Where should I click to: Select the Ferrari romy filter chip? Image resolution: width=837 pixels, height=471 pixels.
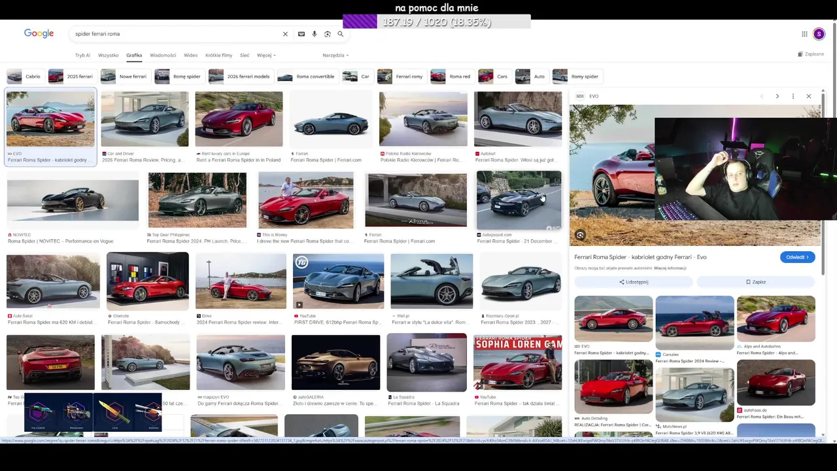point(401,77)
